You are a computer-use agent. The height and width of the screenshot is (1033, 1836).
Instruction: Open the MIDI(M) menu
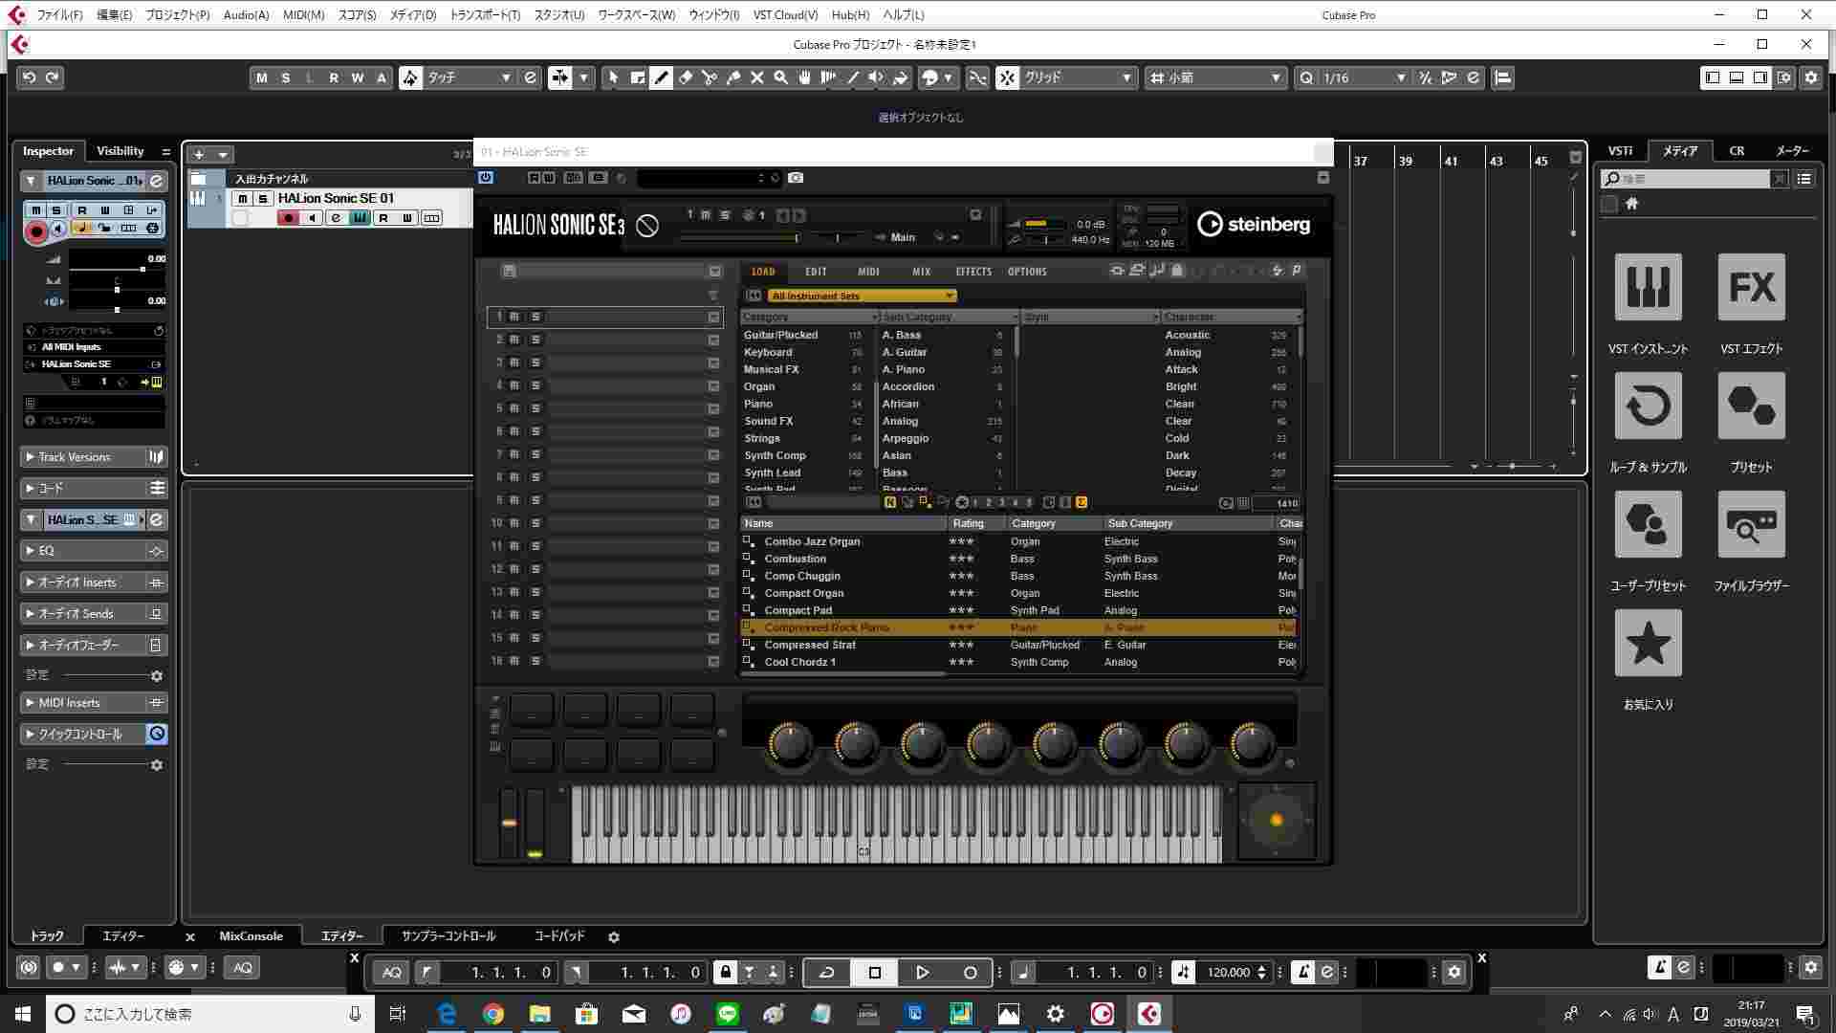(x=304, y=14)
